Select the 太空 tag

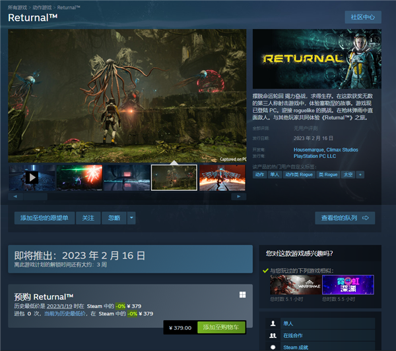click(348, 175)
